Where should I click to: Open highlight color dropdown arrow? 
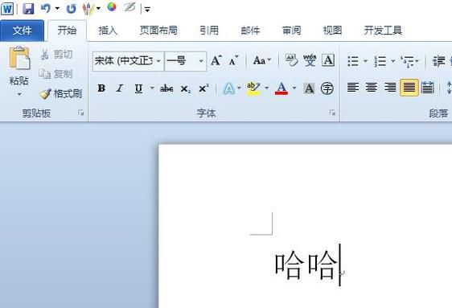pyautogui.click(x=266, y=88)
